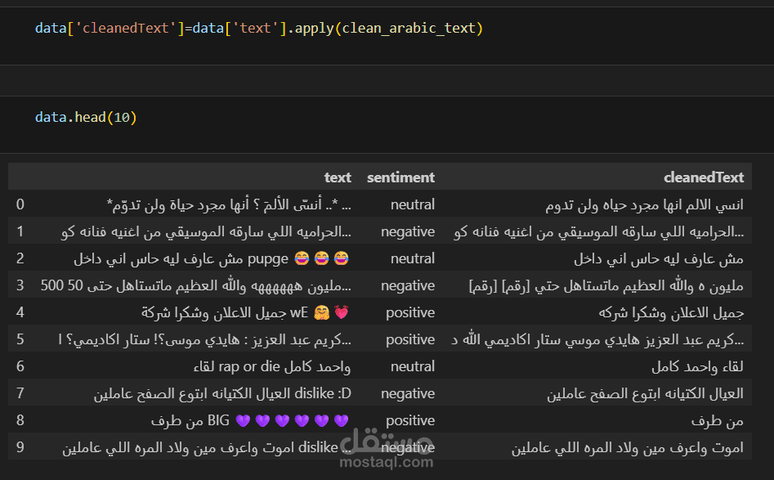Click 'negative' sentiment in row 7
The height and width of the screenshot is (480, 774).
(x=408, y=393)
